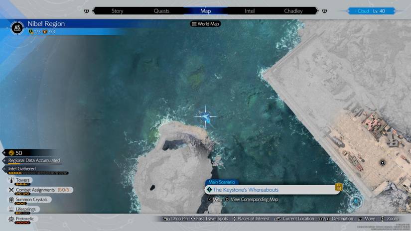Select the Towers intel icon

[11, 180]
